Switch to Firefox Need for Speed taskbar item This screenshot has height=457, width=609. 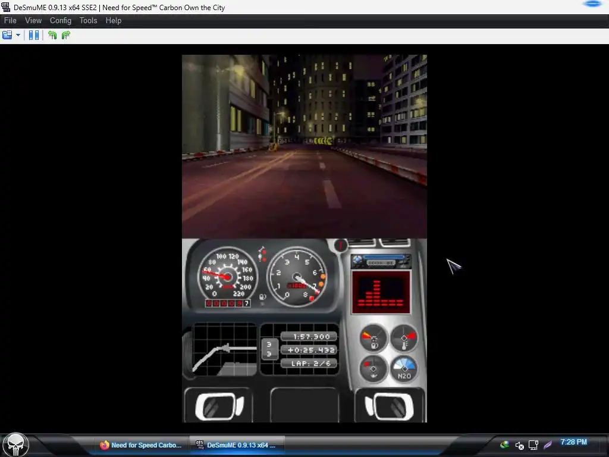140,445
